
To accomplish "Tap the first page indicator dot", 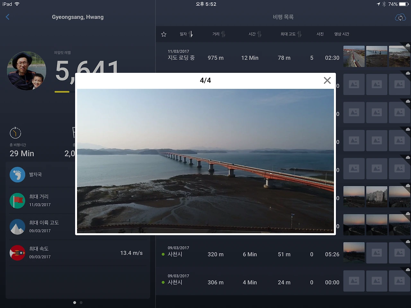I will [x=74, y=303].
